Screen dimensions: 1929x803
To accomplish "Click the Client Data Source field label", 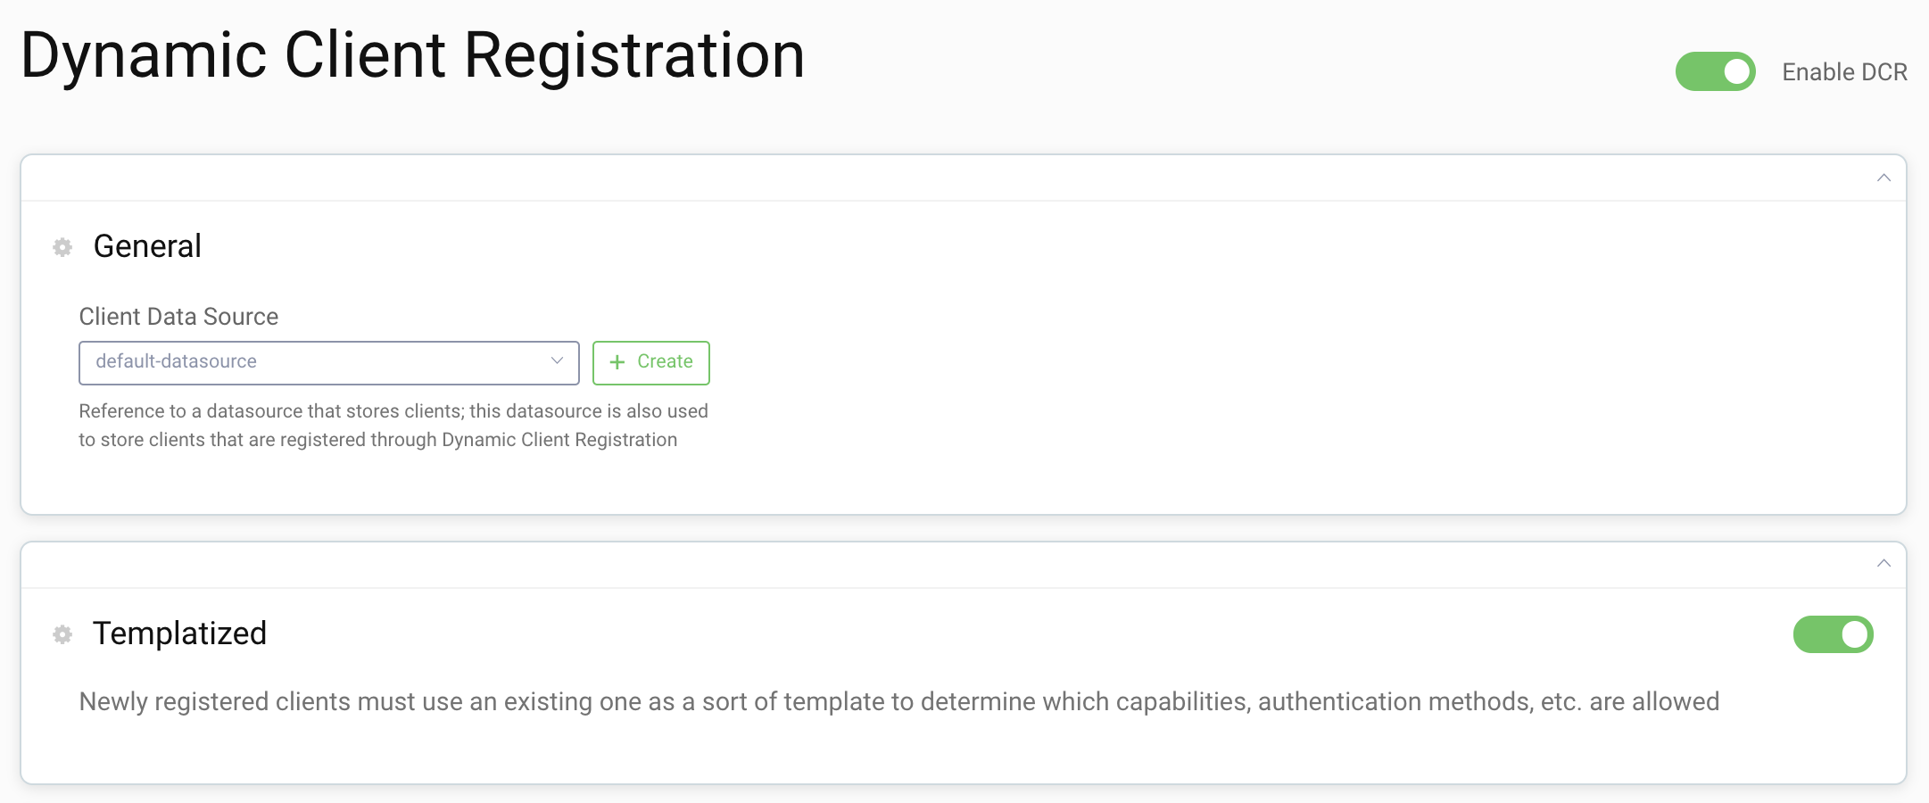I will tap(178, 317).
